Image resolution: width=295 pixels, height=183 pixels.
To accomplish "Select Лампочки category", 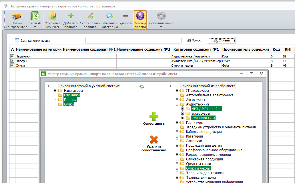I will [194, 141].
